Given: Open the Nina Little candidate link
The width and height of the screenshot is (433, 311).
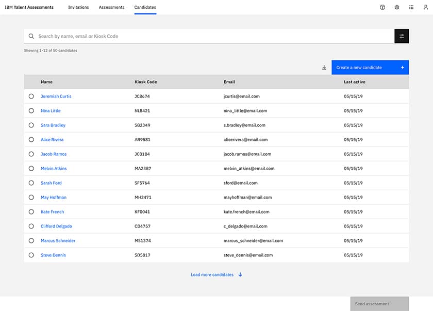Looking at the screenshot, I should click(50, 110).
